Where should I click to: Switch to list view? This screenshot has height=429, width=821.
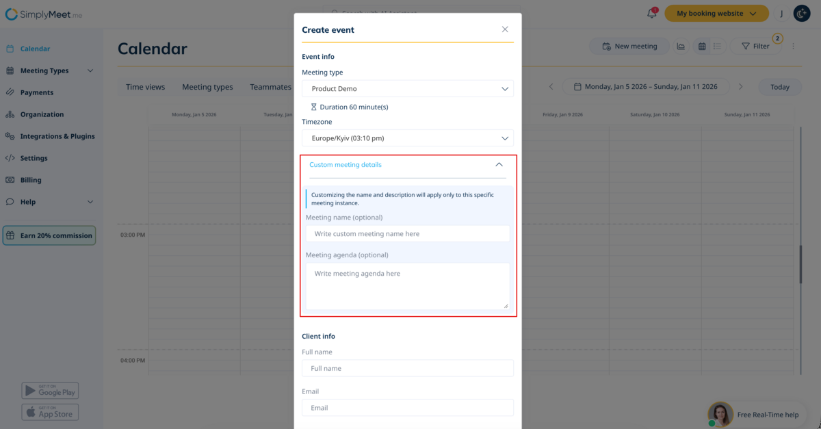[x=717, y=47]
